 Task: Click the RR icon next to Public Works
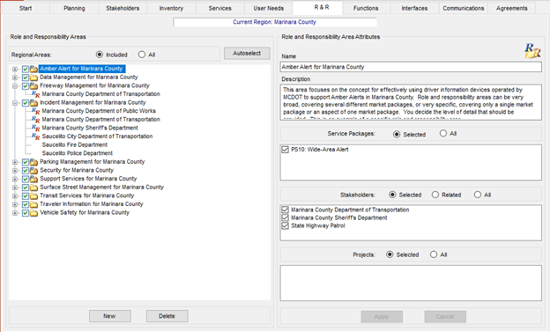(36, 111)
